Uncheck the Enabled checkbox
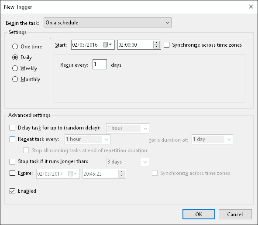Image resolution: width=258 pixels, height=225 pixels. [x=12, y=191]
